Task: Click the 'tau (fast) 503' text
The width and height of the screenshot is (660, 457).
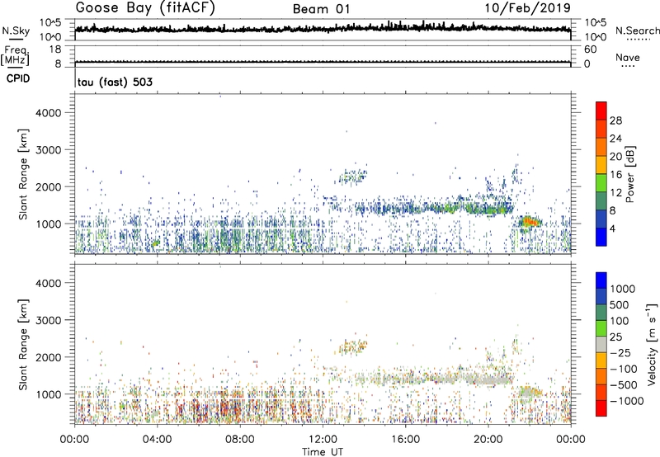Action: coord(115,82)
